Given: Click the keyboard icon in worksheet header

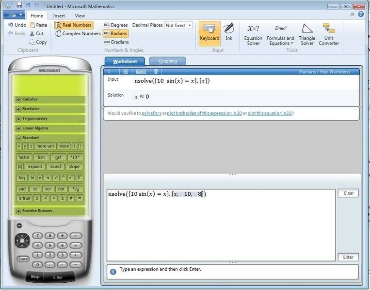Looking at the screenshot, I should click(141, 72).
